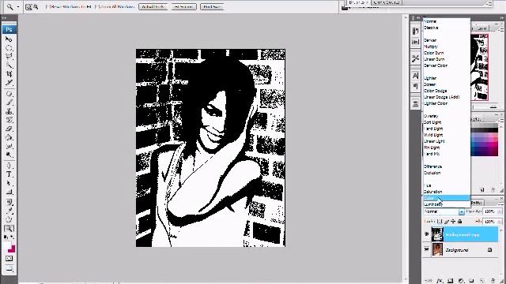Image resolution: width=506 pixels, height=284 pixels.
Task: Click Actual Pixels button
Action: click(x=153, y=7)
